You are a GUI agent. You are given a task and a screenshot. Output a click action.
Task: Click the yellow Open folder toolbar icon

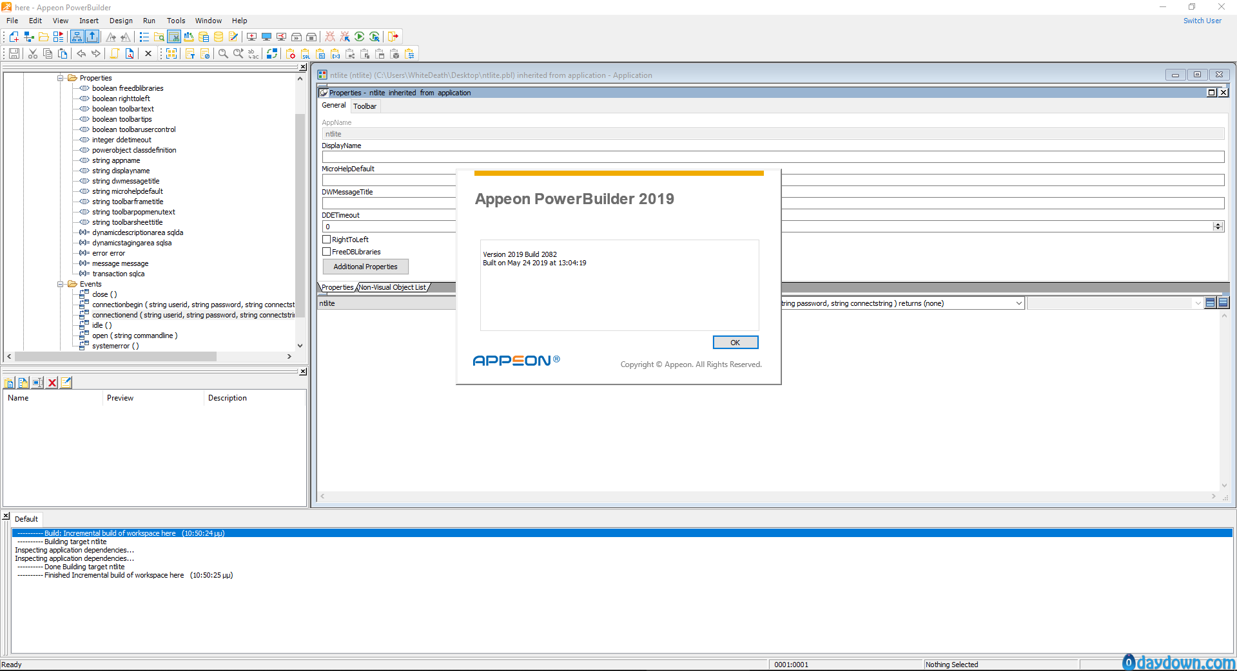(44, 37)
